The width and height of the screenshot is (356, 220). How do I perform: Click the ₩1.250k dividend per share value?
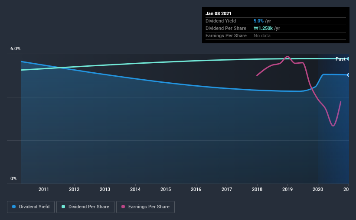[x=263, y=28]
